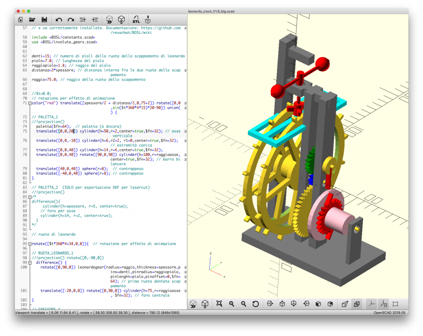Toggle Show Scale Markers
Image resolution: width=423 pixels, height=336 pixels.
384,304
